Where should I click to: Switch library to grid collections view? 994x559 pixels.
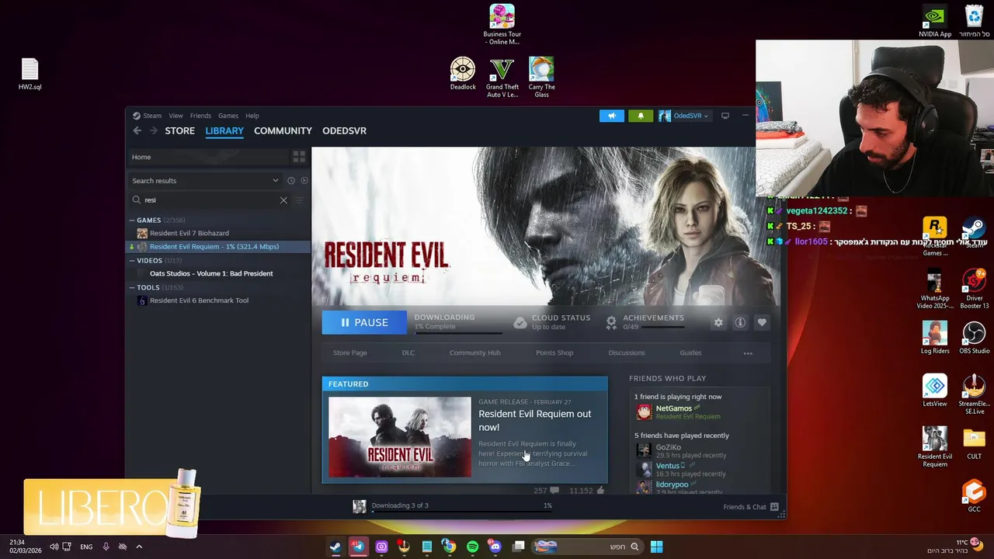(299, 157)
